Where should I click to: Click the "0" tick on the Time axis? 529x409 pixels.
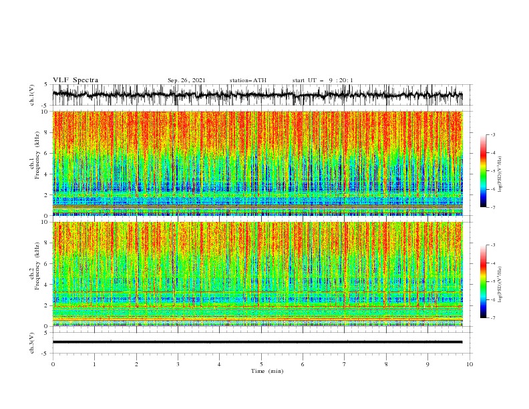53,364
